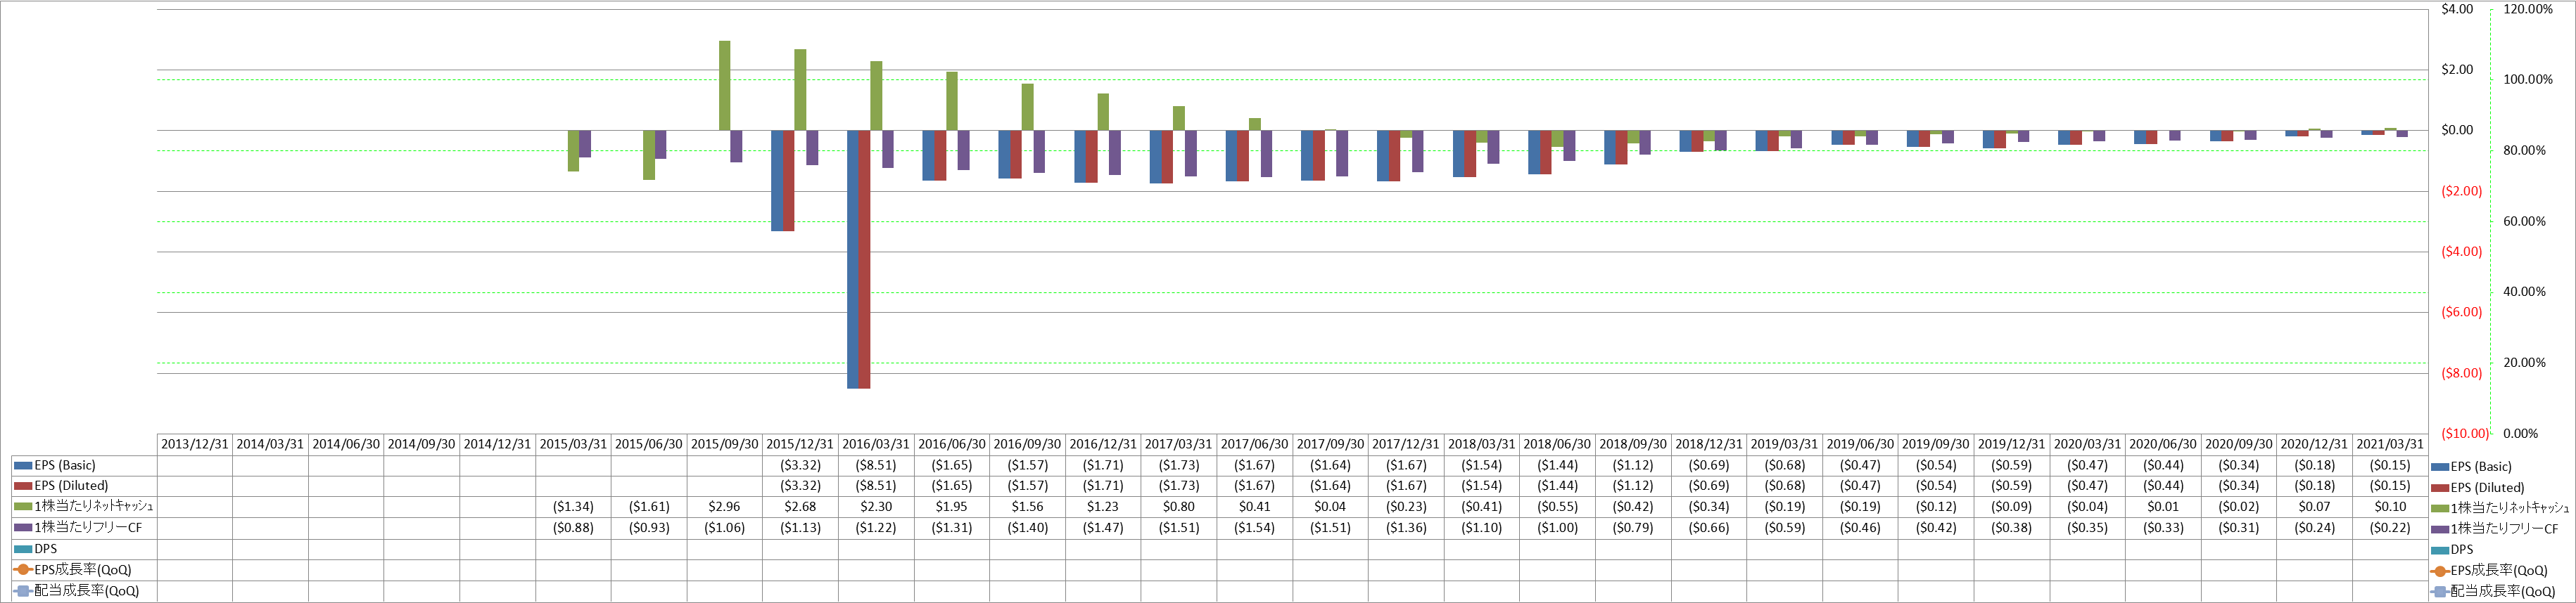
Task: Select the net cash cell showing $1.95
Action: coord(952,507)
